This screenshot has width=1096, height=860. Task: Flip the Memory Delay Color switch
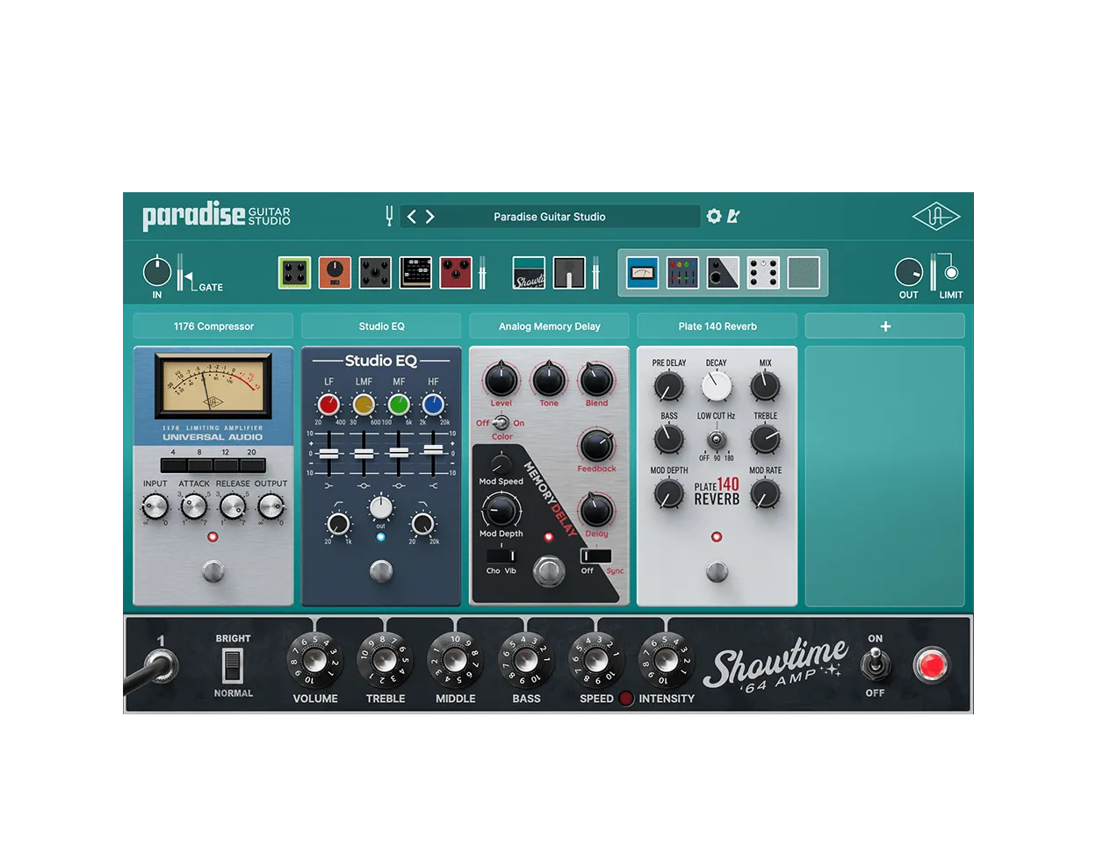click(x=501, y=422)
